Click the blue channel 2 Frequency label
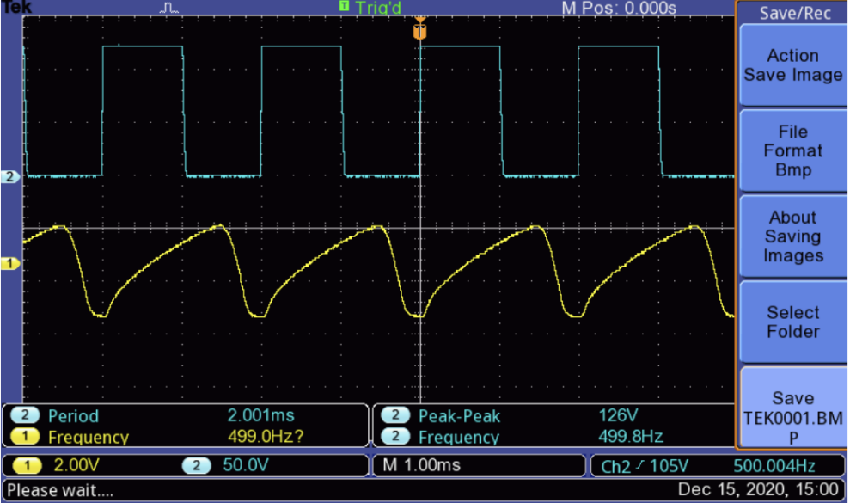 [x=459, y=438]
